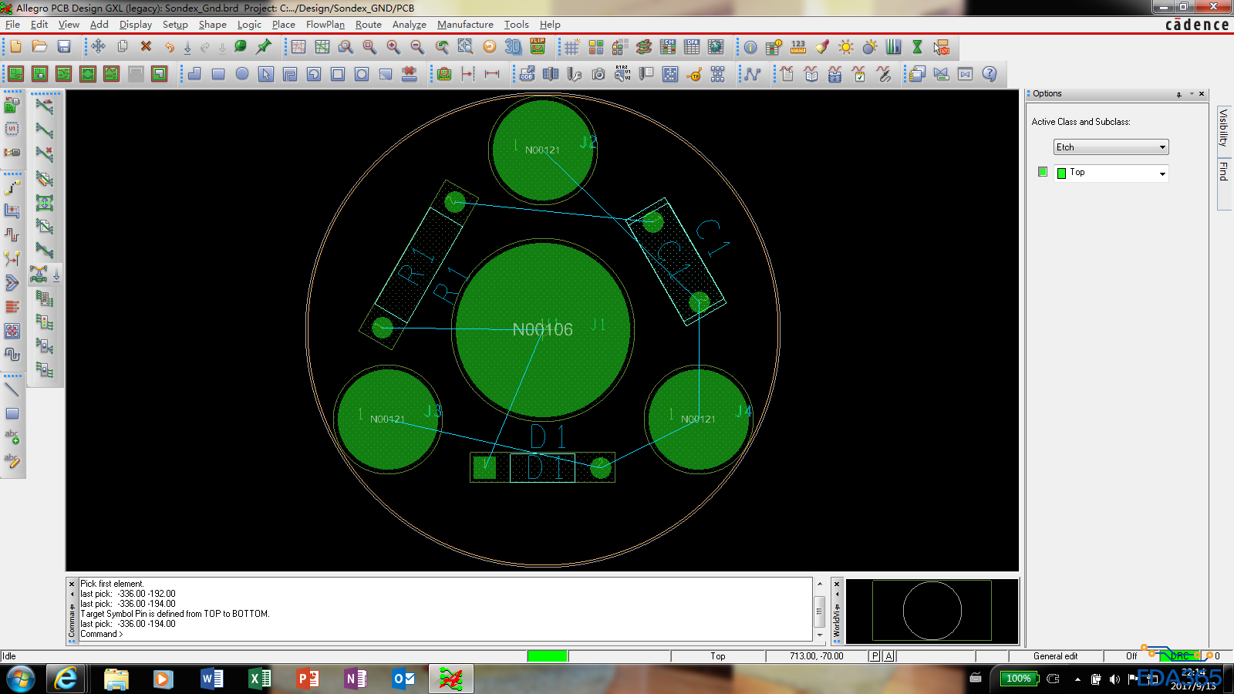Close the Command window pane
The image size is (1234, 694).
[72, 584]
